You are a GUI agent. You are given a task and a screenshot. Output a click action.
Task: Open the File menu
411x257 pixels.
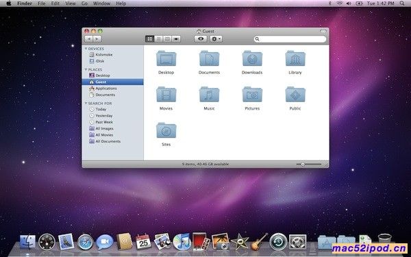[x=41, y=3]
